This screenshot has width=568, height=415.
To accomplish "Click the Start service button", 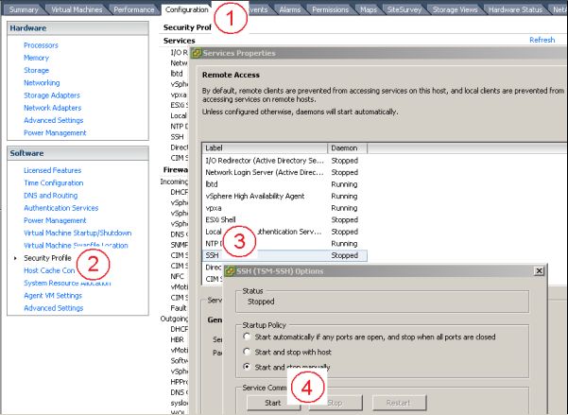I will click(x=273, y=403).
